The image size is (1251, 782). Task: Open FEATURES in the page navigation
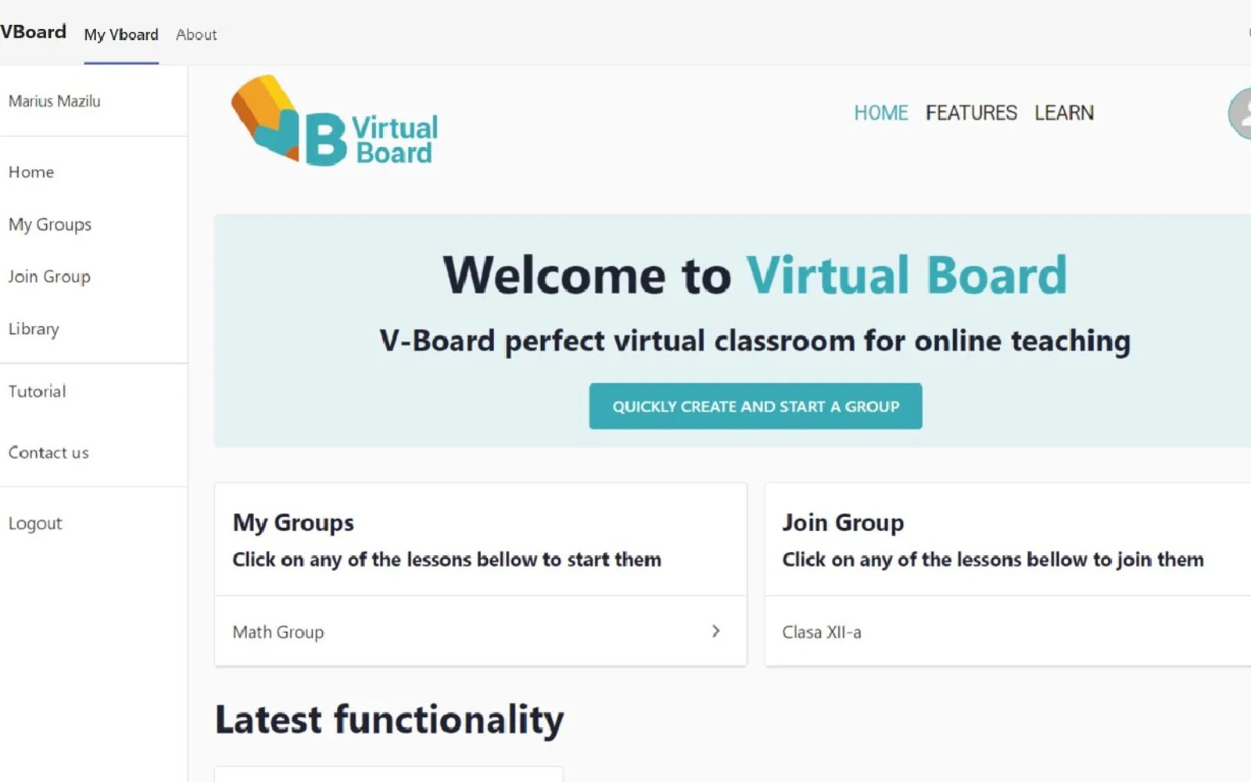click(971, 113)
